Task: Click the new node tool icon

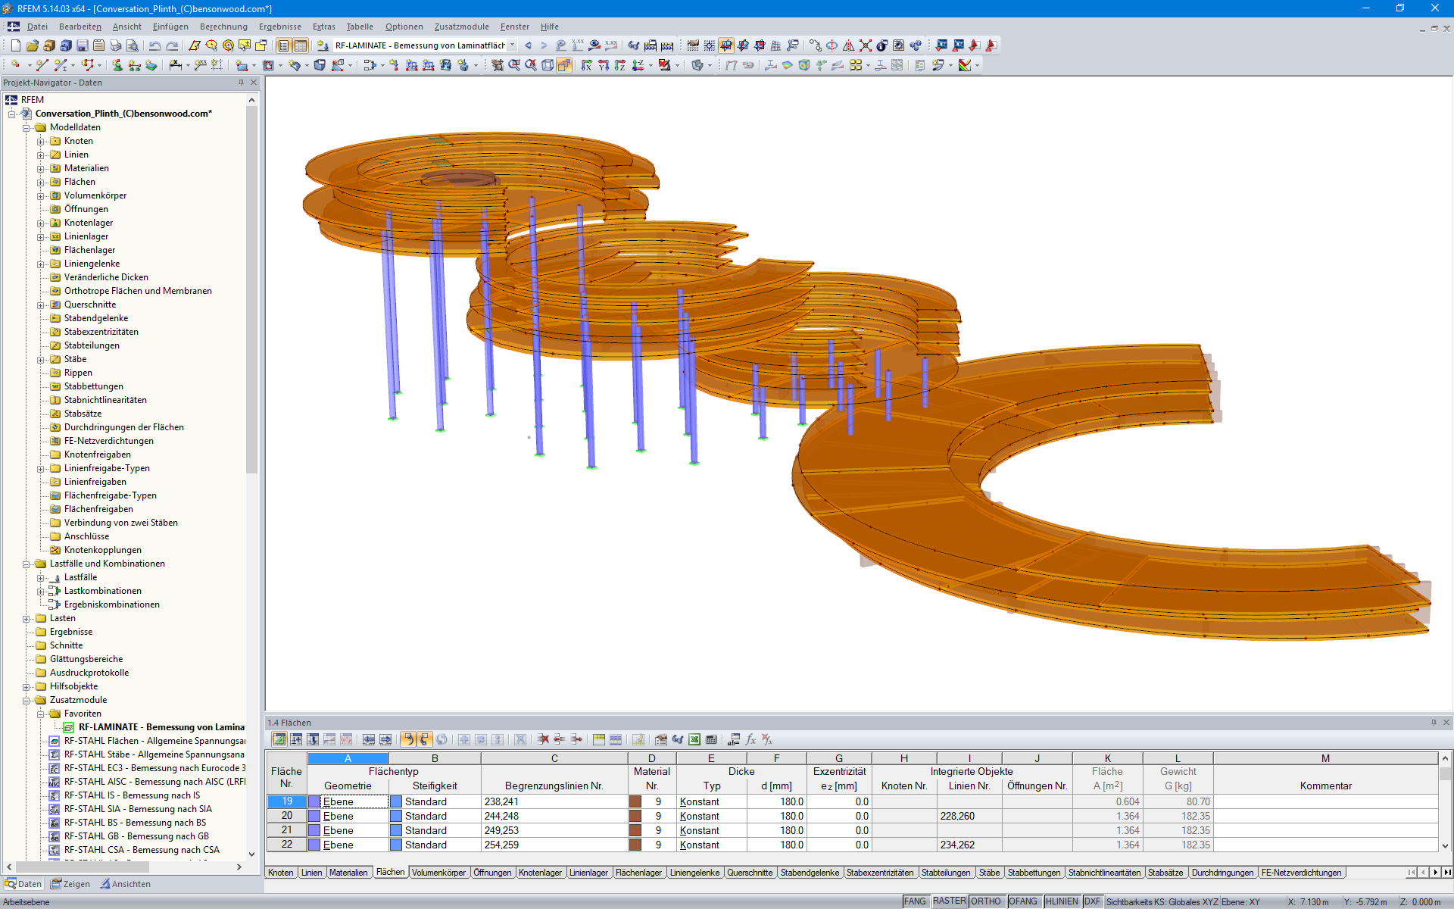Action: pos(15,65)
